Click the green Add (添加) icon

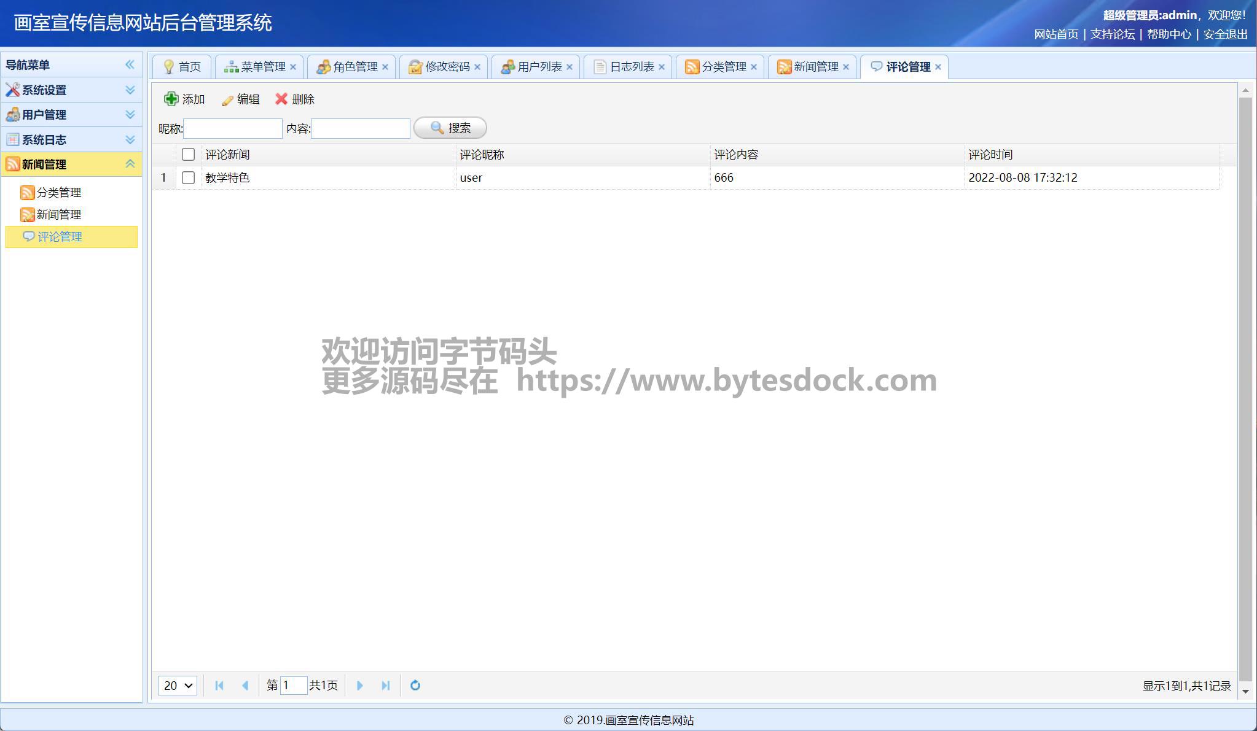click(x=171, y=99)
